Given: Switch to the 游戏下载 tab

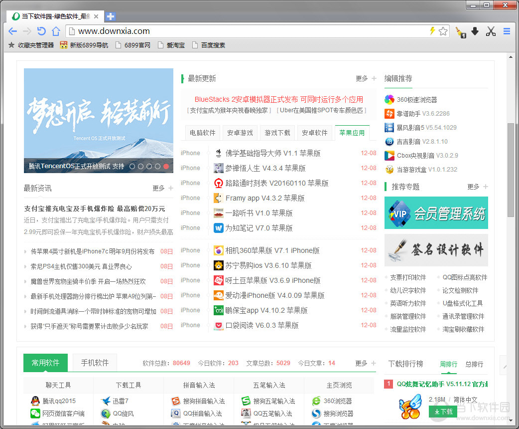Looking at the screenshot, I should click(x=277, y=133).
